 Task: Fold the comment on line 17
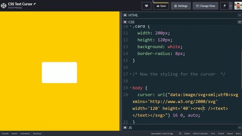[130, 74]
